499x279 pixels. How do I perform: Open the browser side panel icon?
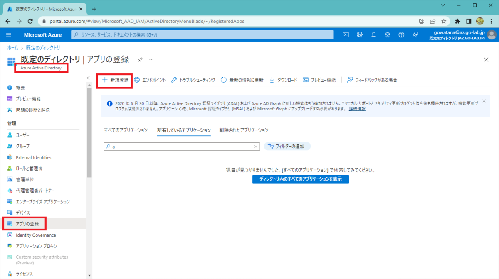469,21
